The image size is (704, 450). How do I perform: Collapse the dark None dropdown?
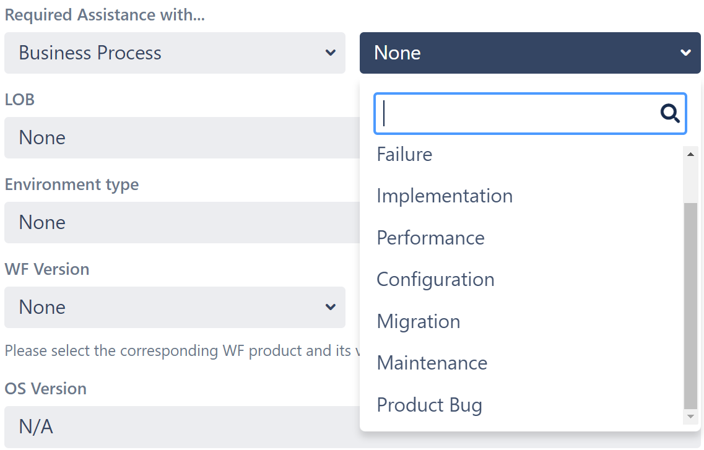(x=530, y=53)
